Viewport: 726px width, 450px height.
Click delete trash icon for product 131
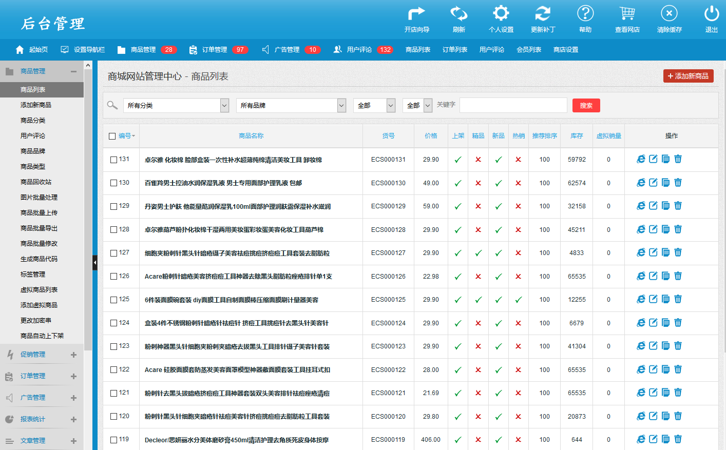pyautogui.click(x=678, y=159)
